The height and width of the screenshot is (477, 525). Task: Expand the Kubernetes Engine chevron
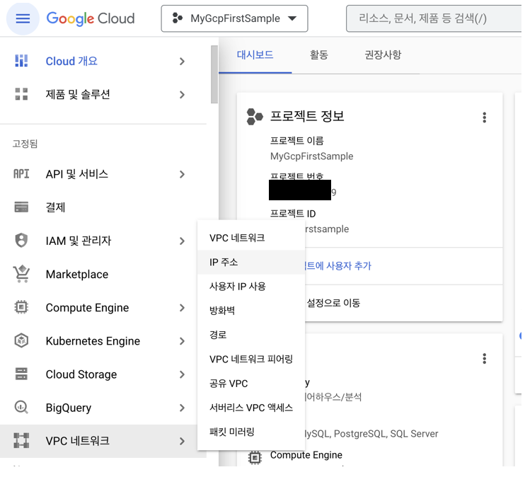(182, 341)
